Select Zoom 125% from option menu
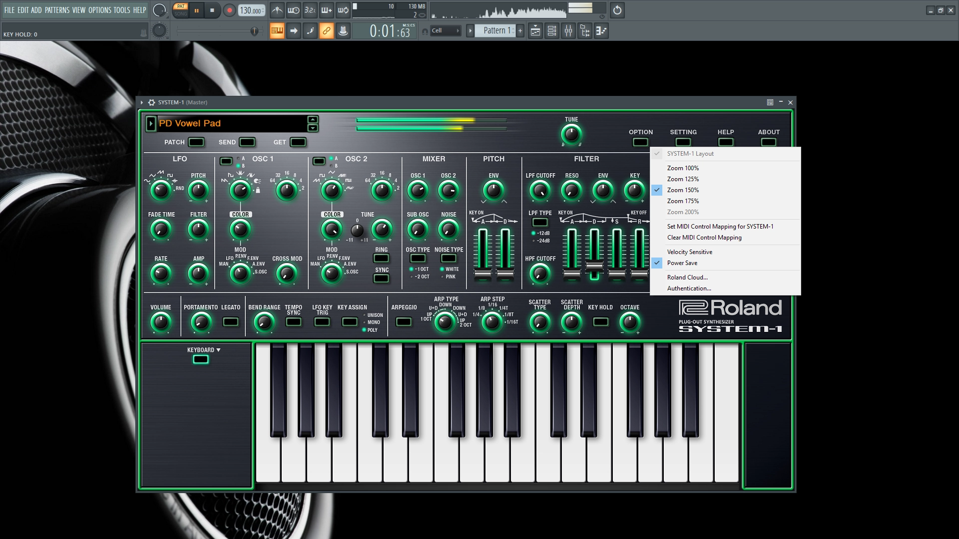The height and width of the screenshot is (539, 959). tap(725, 179)
